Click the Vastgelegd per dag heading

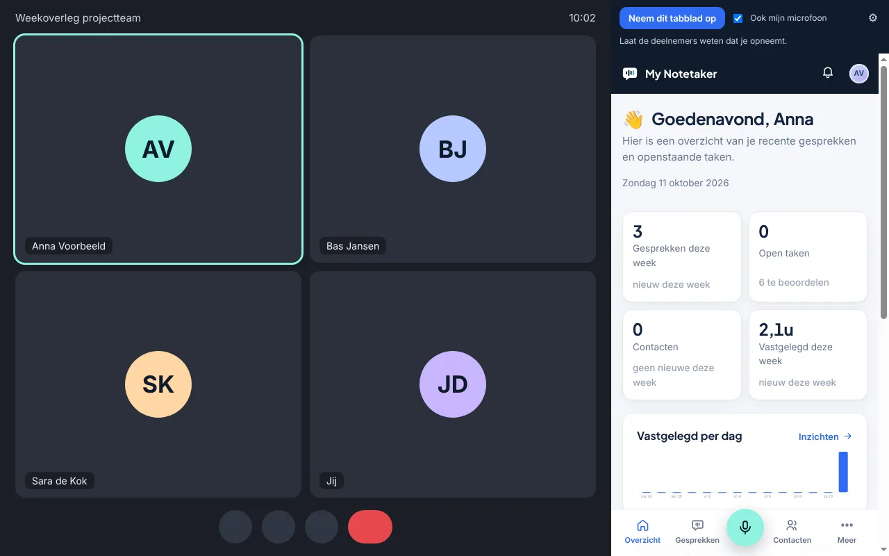(689, 436)
